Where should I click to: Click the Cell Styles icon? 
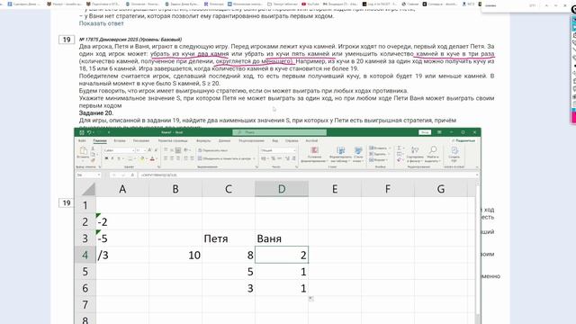coord(358,150)
